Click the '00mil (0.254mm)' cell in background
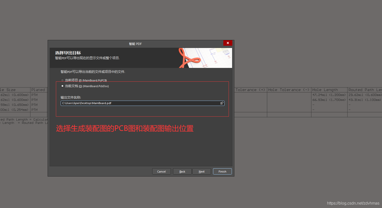Screen dimensions: 382x208 coord(15,110)
